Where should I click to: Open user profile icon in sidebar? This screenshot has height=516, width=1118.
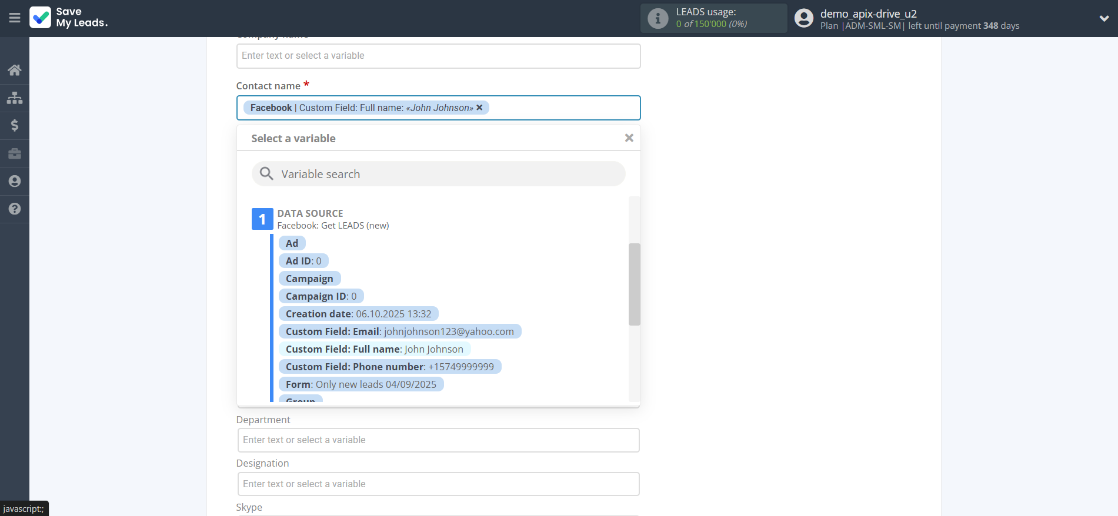tap(15, 181)
